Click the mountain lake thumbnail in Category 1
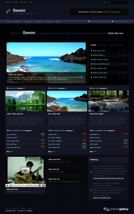The image size is (134, 214). click(26, 101)
